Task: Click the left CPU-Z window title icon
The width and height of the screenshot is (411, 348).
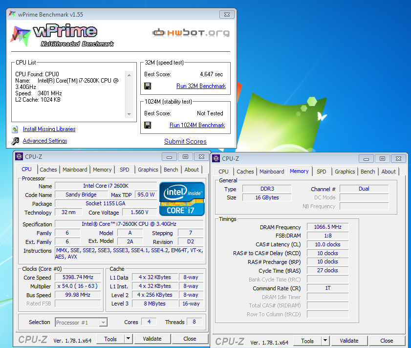Action: [x=19, y=156]
